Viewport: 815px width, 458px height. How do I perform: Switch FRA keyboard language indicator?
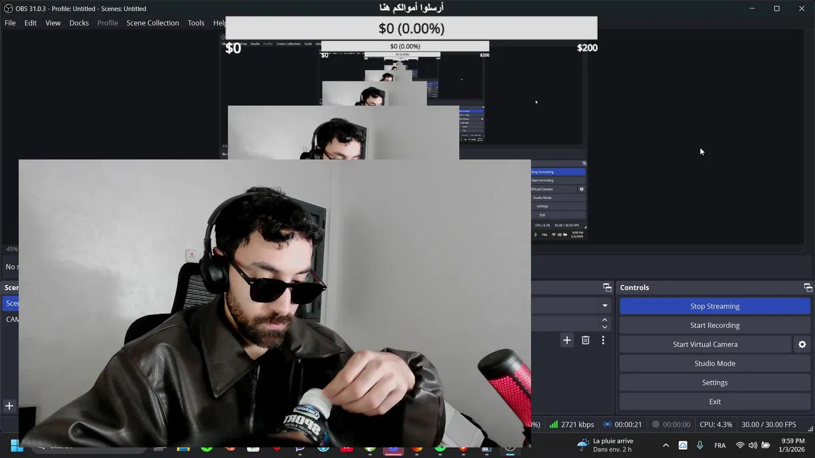pyautogui.click(x=720, y=445)
